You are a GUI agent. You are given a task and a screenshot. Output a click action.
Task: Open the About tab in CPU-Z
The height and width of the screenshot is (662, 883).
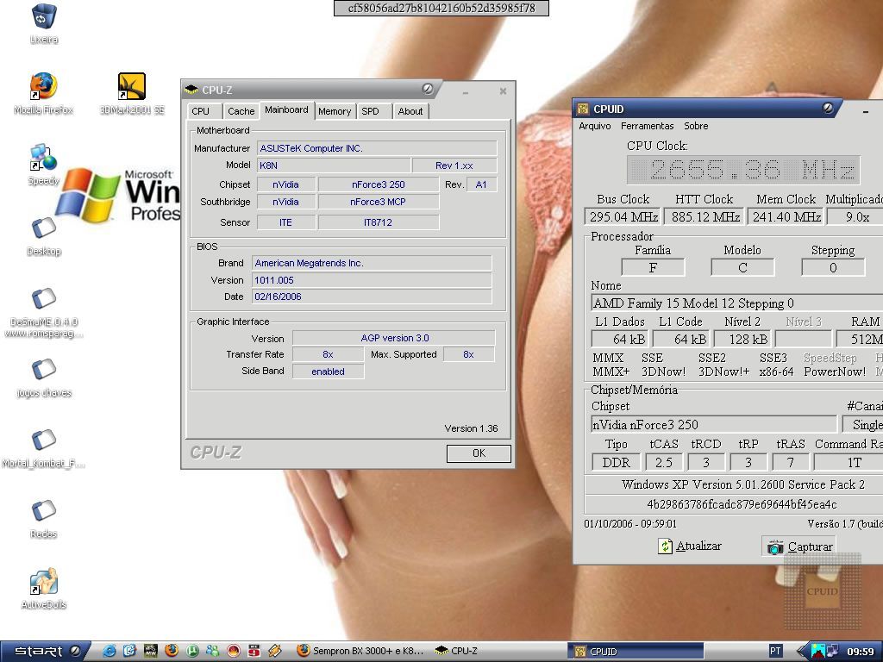pyautogui.click(x=410, y=111)
